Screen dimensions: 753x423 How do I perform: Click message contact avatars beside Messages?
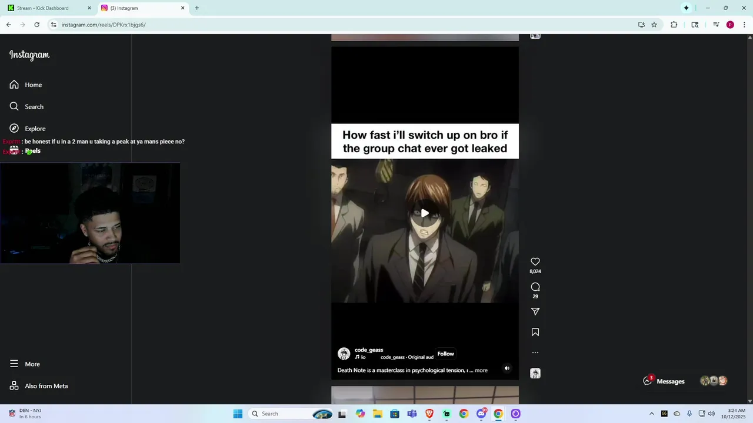click(x=714, y=381)
